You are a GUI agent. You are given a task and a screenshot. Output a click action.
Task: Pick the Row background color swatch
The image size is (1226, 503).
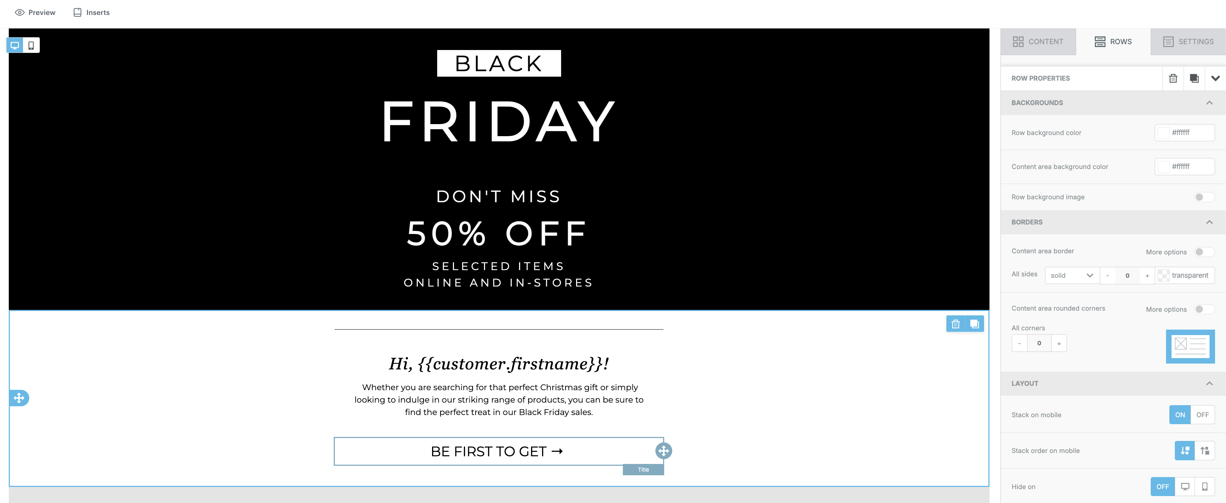click(1163, 133)
